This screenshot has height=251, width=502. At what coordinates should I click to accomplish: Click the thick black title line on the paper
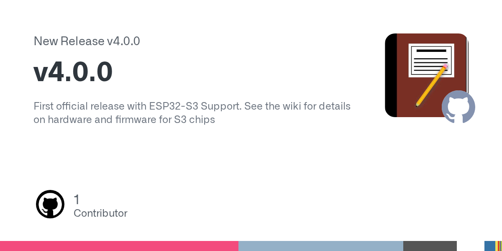pos(431,51)
